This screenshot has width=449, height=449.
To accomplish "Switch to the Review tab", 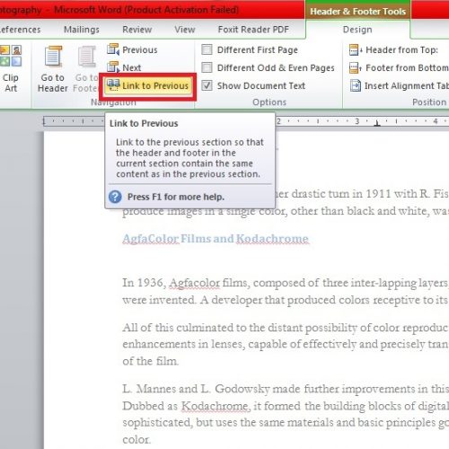I will [137, 30].
